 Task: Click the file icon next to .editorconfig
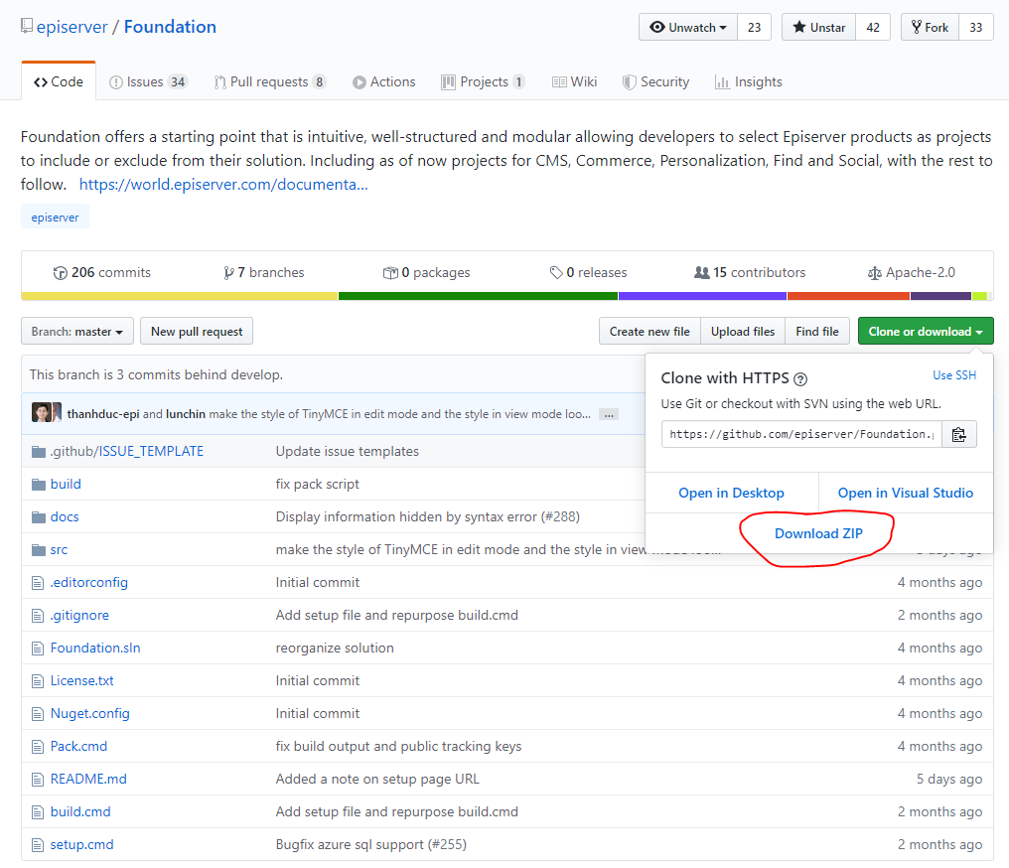pos(38,583)
